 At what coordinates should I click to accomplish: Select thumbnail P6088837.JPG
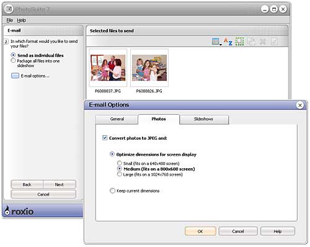point(108,68)
